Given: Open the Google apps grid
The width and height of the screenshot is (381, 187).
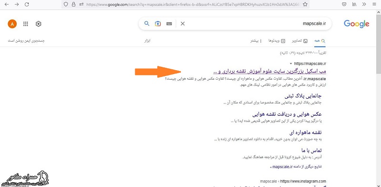Looking at the screenshot, I should [x=26, y=24].
